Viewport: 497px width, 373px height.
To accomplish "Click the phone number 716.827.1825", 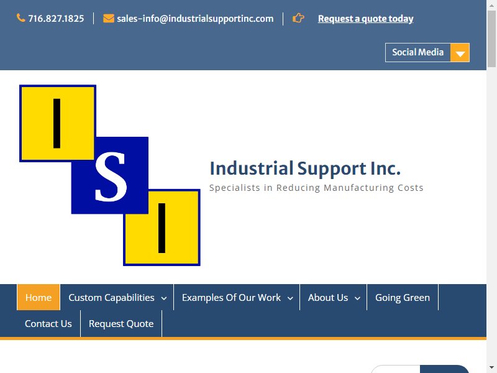I will 56,19.
